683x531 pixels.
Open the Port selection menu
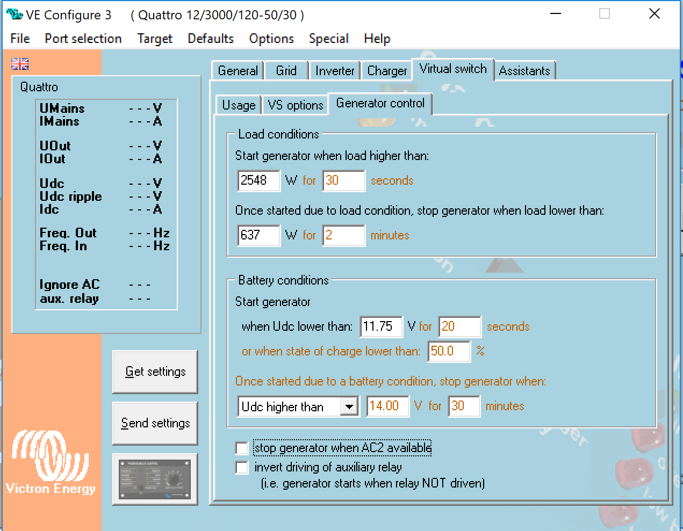click(83, 39)
